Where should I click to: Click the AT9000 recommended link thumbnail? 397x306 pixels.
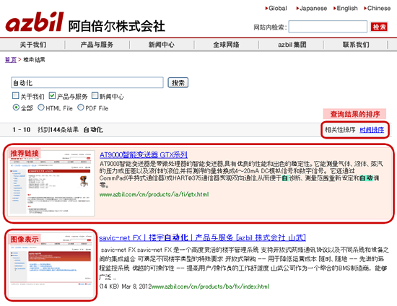[x=51, y=183]
